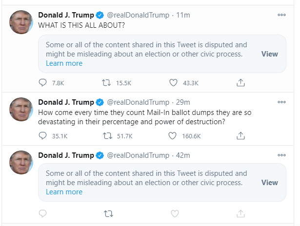Click the reply icon on the 42m tweet
The height and width of the screenshot is (226, 300).
click(42, 213)
